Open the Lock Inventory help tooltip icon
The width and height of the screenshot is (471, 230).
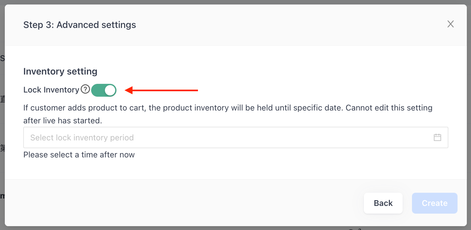[85, 89]
